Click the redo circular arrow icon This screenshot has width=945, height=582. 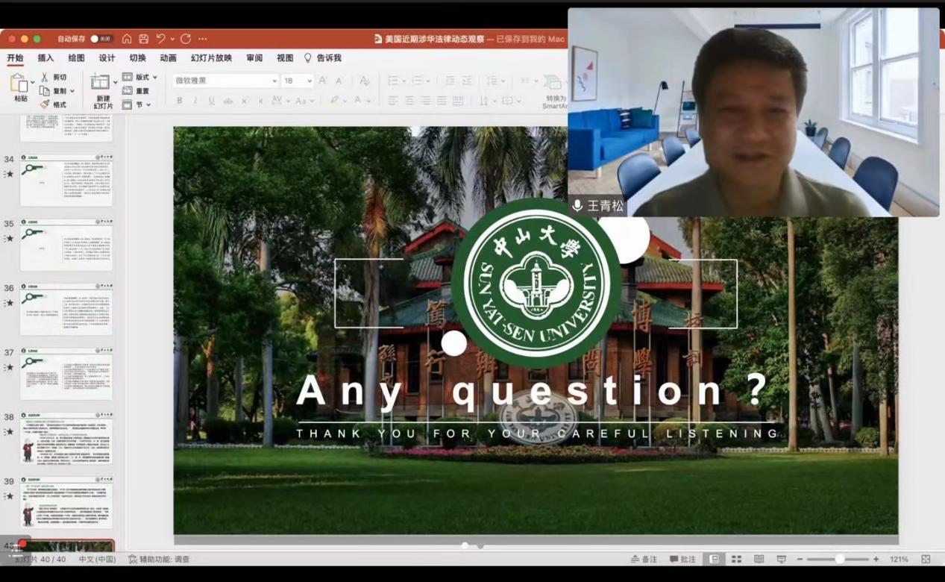pos(186,39)
